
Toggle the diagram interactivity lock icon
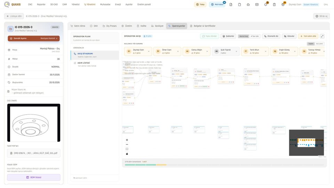[x=127, y=154]
